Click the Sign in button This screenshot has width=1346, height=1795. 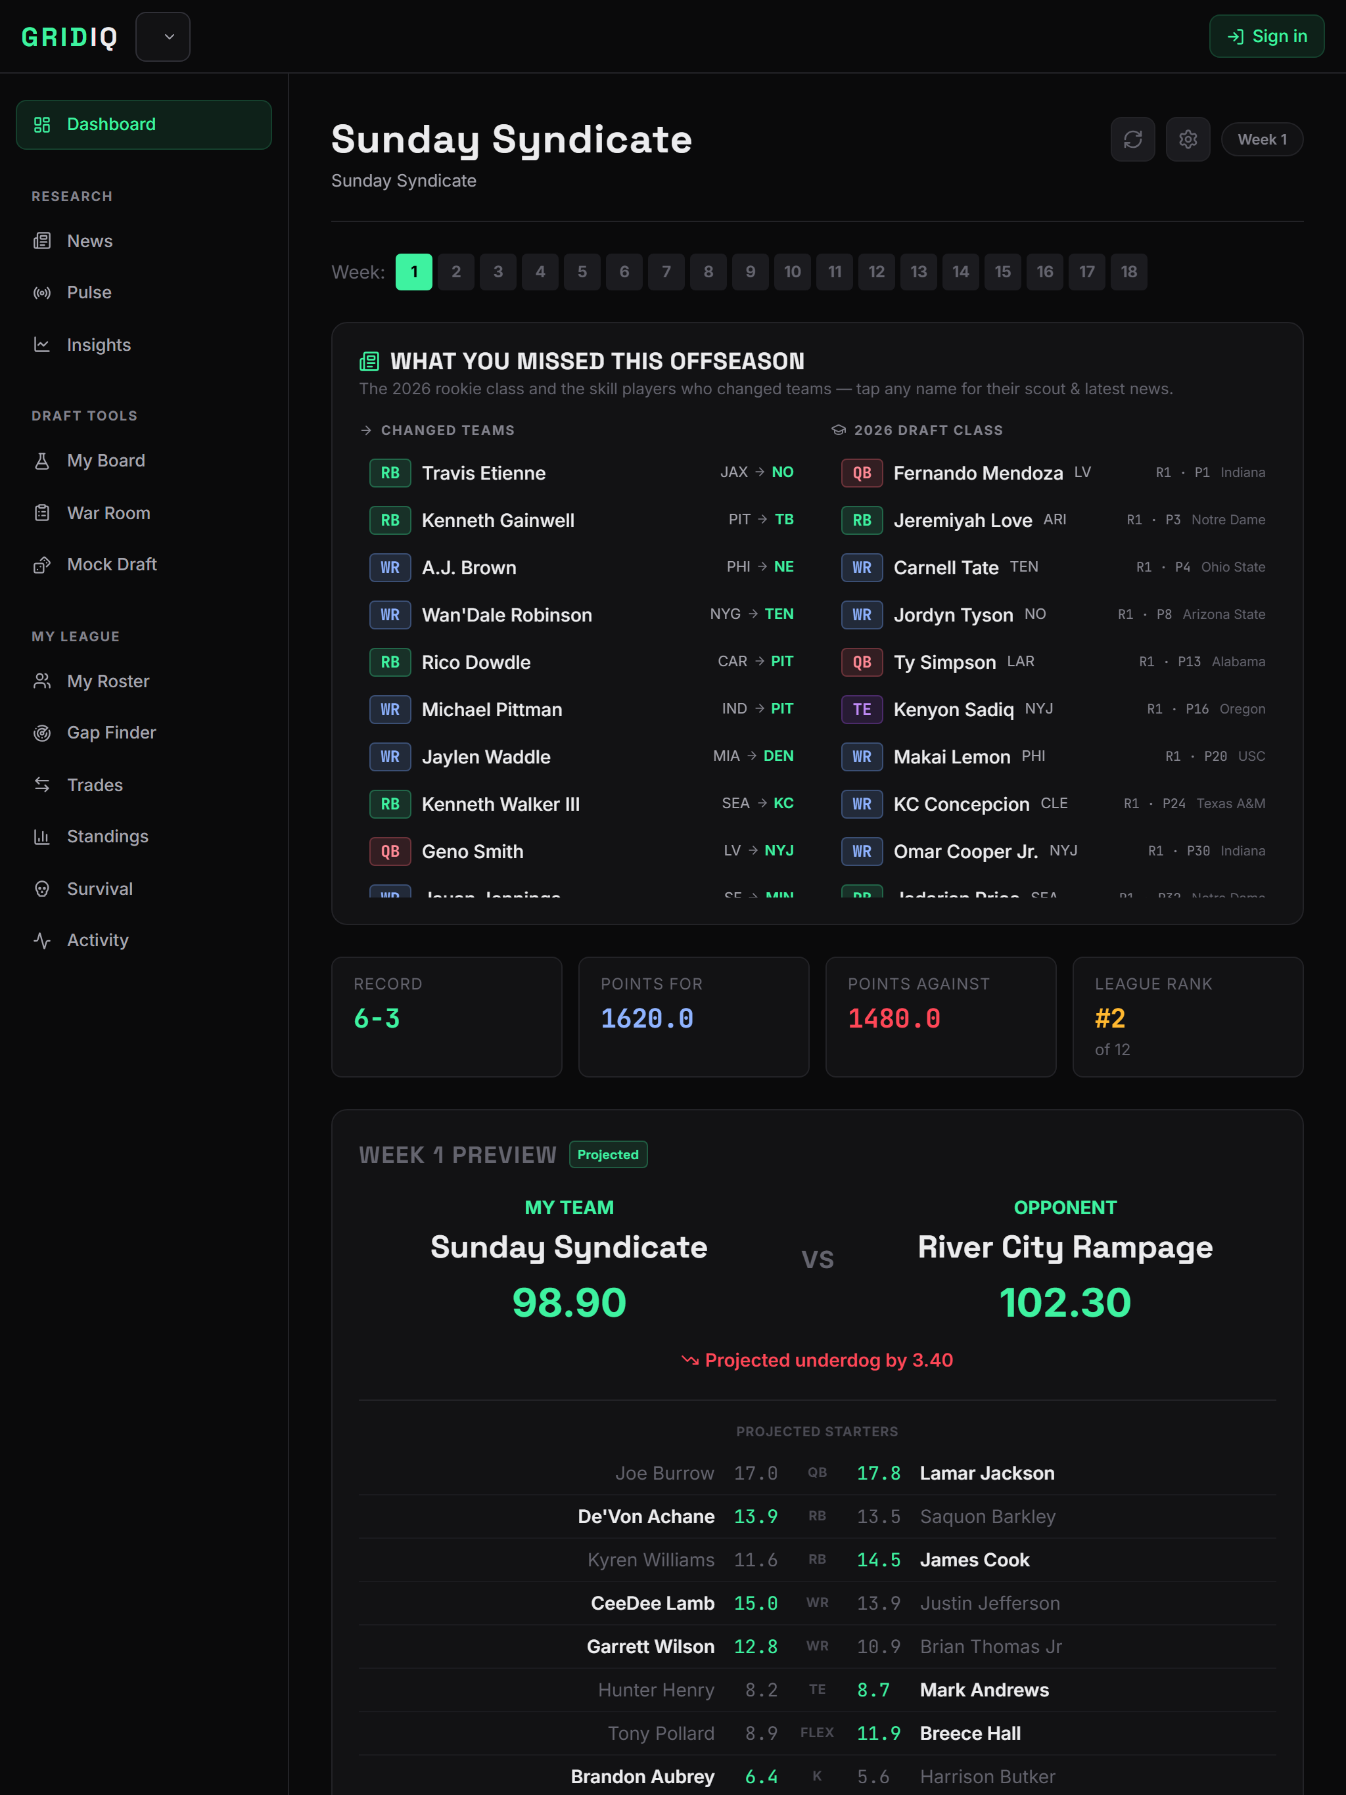[1266, 37]
